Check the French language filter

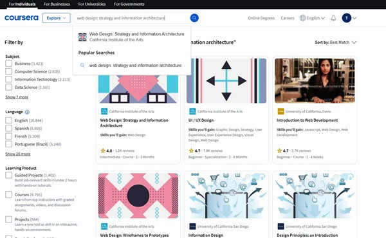point(8,136)
